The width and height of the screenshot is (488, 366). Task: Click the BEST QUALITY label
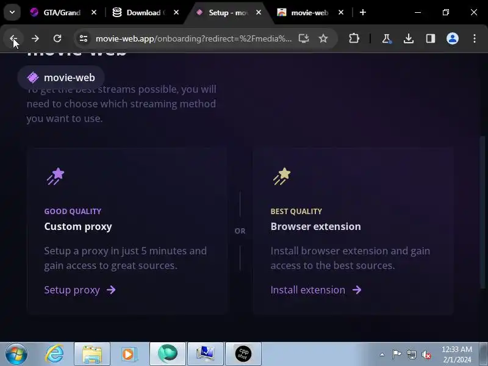tap(296, 211)
